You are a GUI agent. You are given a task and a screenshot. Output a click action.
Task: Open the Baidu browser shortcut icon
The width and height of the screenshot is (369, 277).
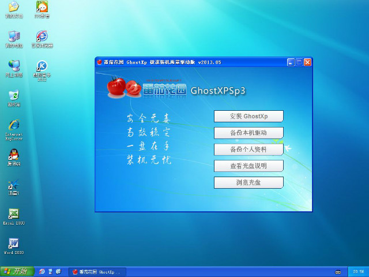42,39
